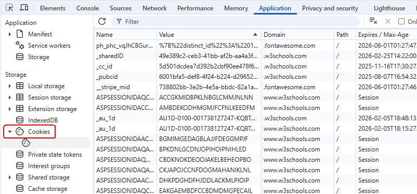Image resolution: width=417 pixels, height=194 pixels.
Task: Click the IndexedDB database icon
Action: coord(20,120)
